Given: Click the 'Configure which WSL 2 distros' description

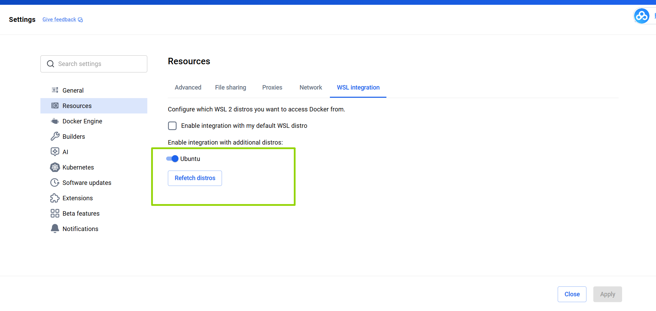Looking at the screenshot, I should coord(257,109).
